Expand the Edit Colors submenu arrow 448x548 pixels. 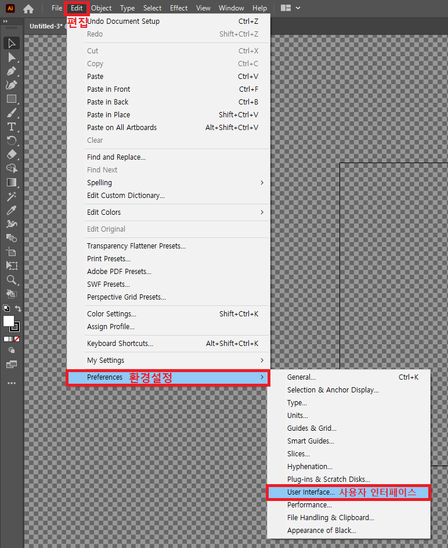(262, 212)
